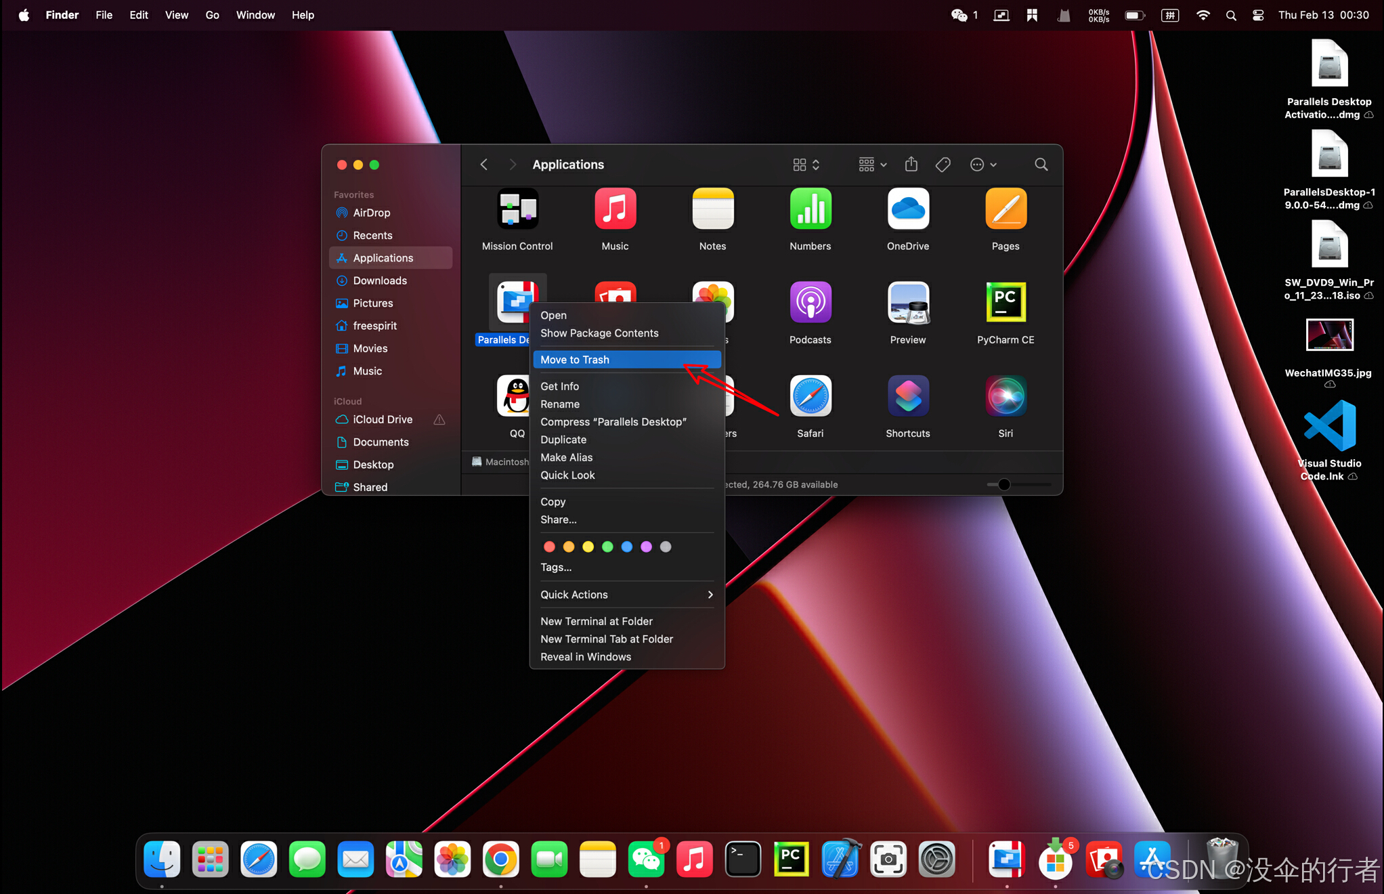Click the Share toolbar icon in Finder
The image size is (1384, 894).
[x=911, y=165]
